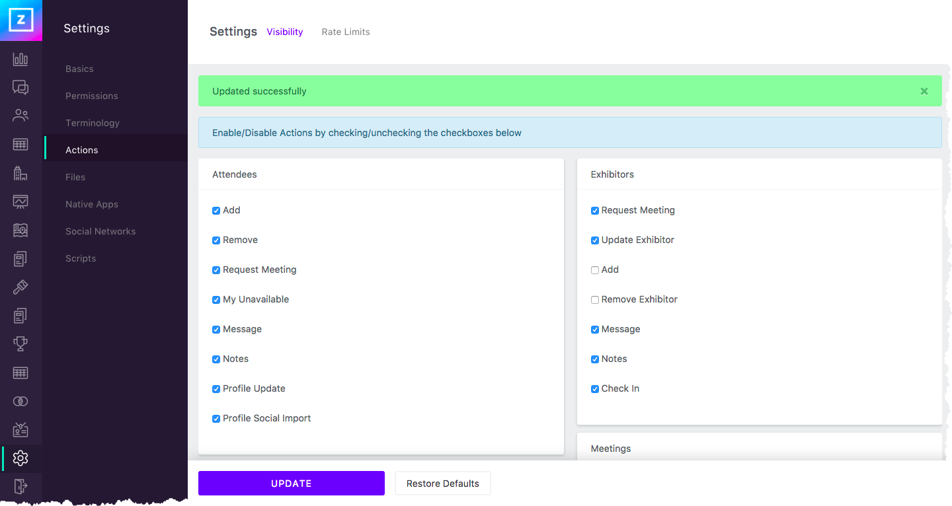Viewport: 952px width, 506px height.
Task: Dismiss the Updated successfully alert
Action: coord(924,91)
